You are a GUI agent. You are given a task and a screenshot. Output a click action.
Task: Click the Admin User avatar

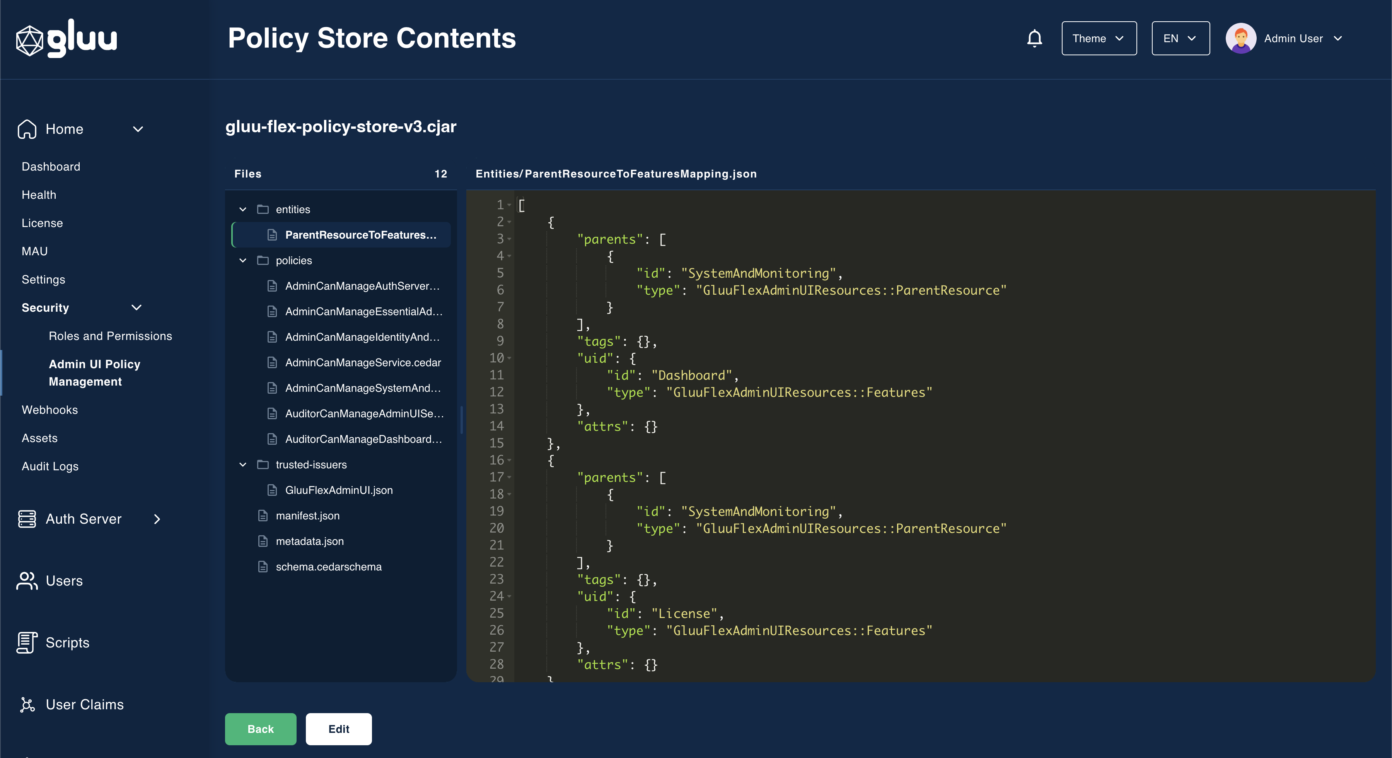pos(1241,38)
